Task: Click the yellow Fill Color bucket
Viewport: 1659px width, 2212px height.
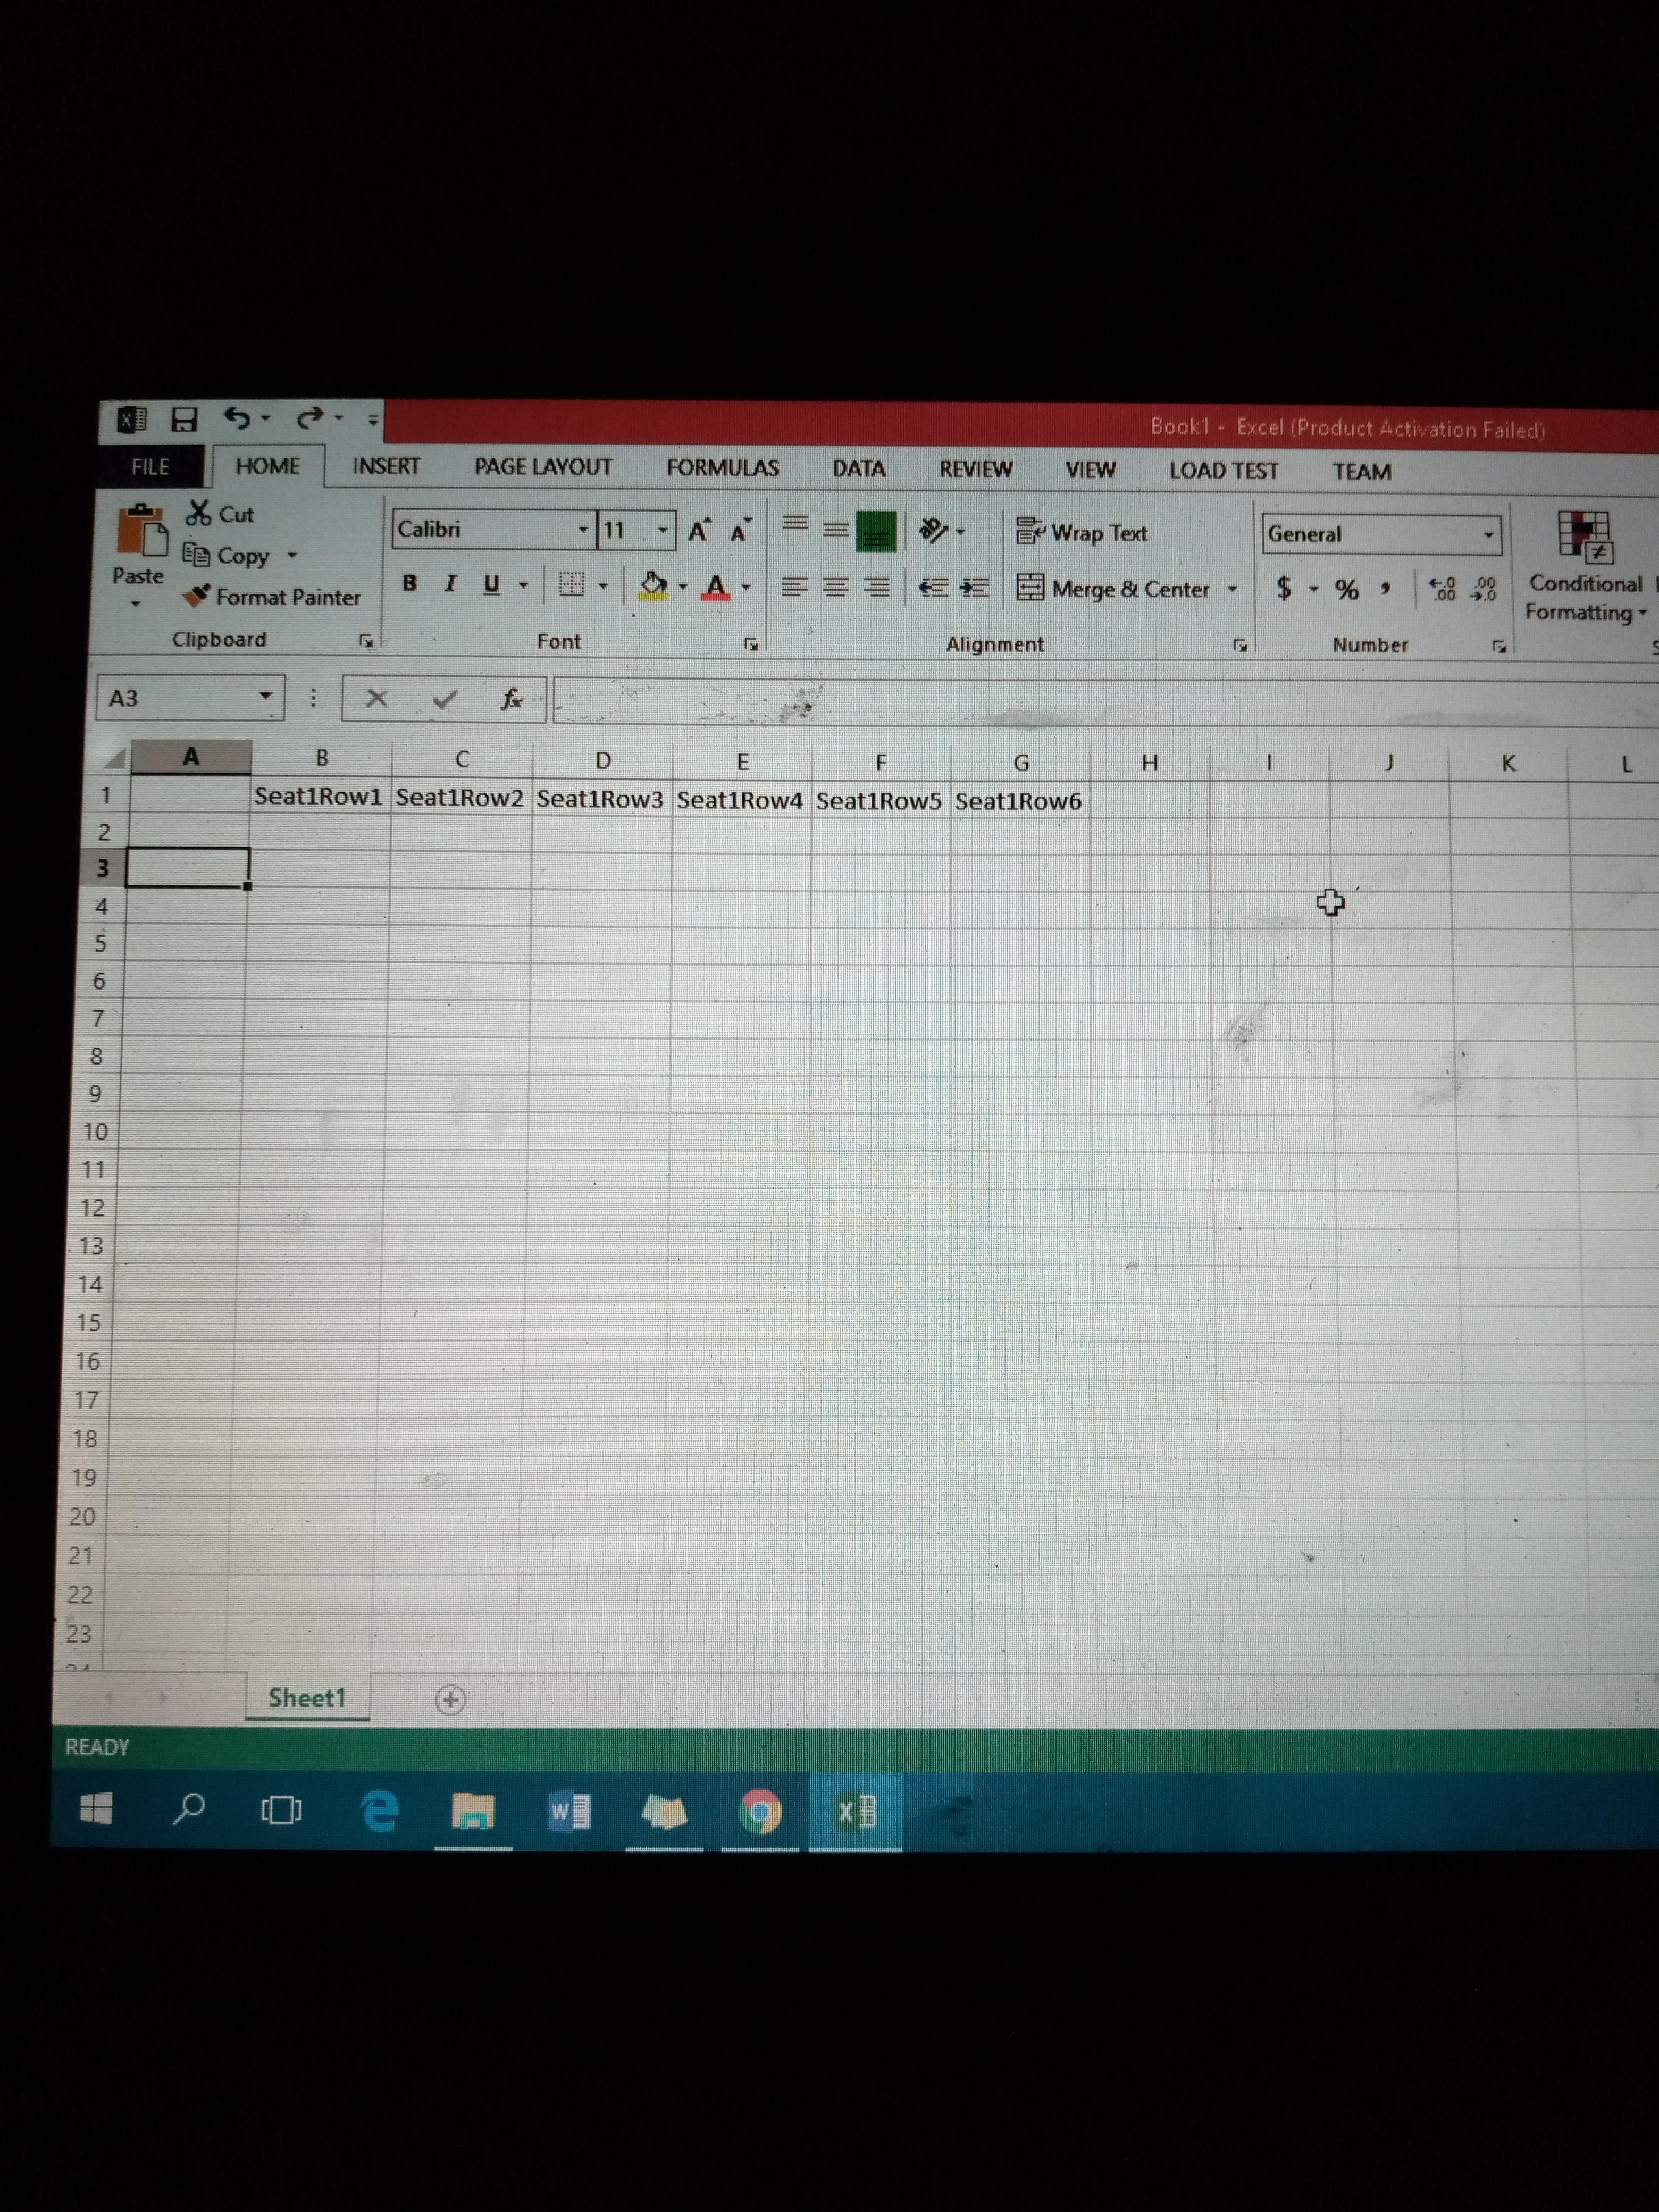Action: [x=653, y=585]
